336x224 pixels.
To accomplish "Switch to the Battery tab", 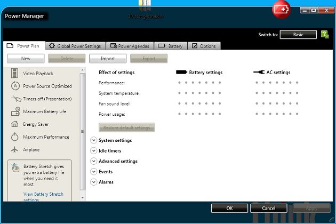I will [x=171, y=46].
